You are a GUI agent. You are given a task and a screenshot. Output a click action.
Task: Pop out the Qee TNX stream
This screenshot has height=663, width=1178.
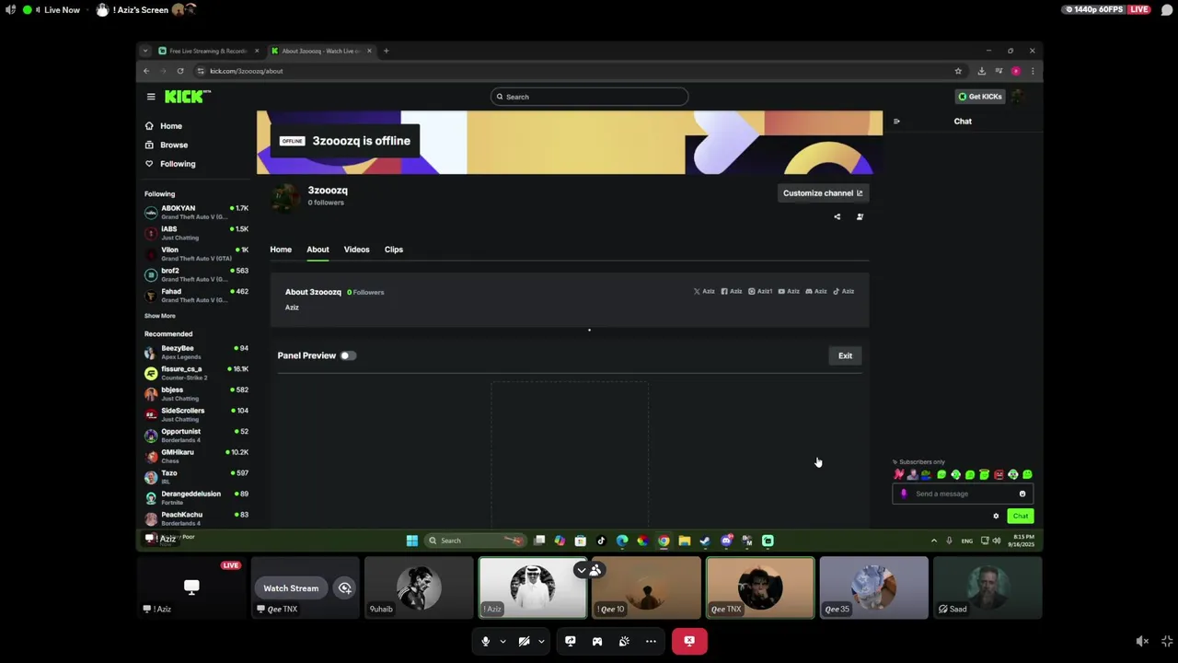click(x=344, y=588)
